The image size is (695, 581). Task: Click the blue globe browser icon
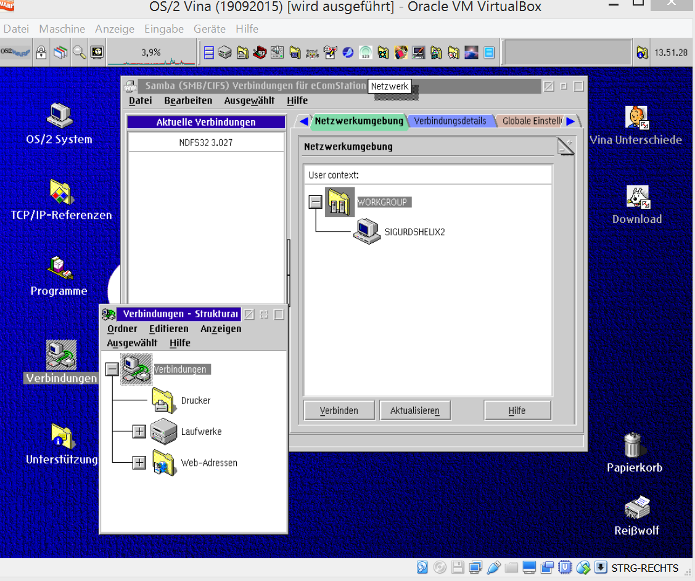click(348, 53)
